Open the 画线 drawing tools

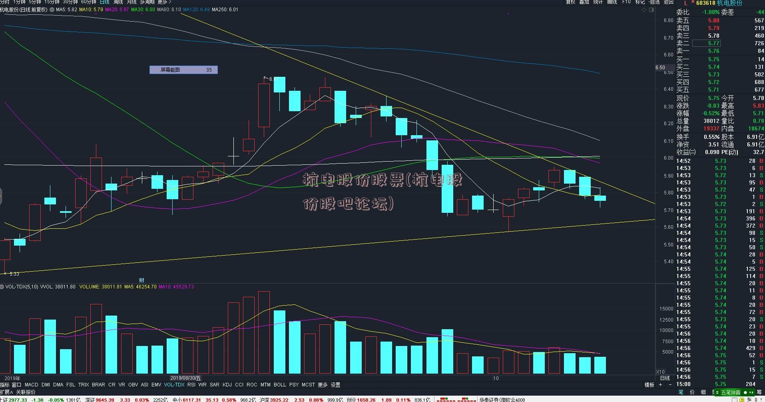click(612, 2)
